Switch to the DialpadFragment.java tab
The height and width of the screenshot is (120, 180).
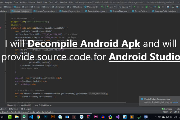(x=71, y=11)
